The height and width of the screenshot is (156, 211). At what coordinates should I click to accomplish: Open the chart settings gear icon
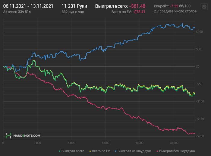(x=204, y=7)
